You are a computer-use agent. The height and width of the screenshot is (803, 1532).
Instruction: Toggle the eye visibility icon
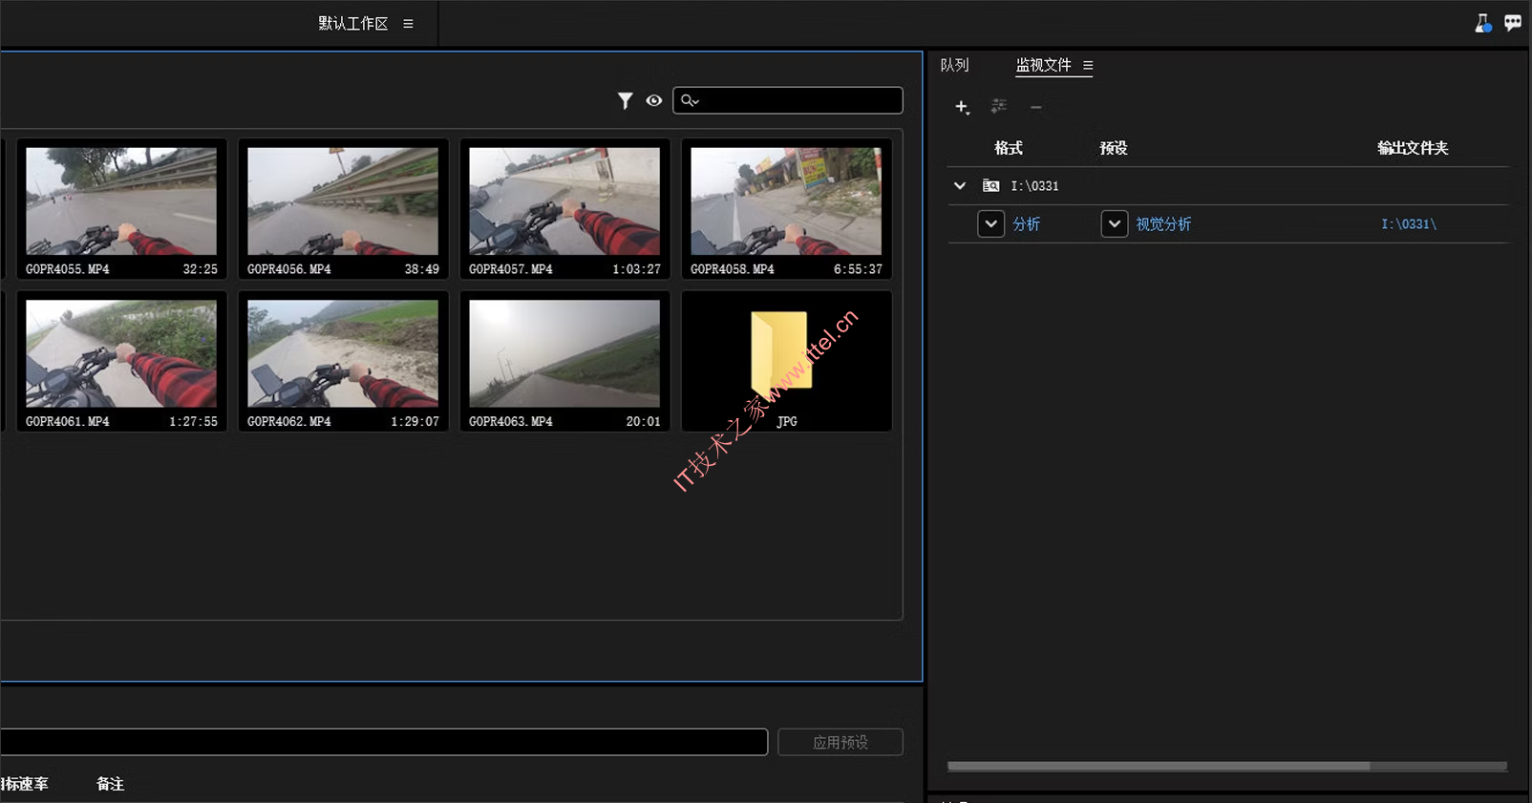tap(654, 100)
